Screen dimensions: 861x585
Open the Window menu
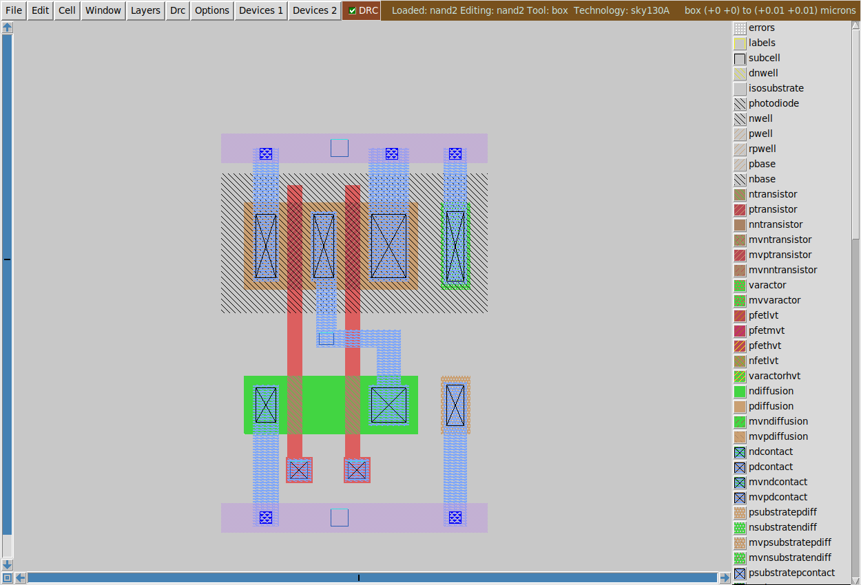pyautogui.click(x=103, y=10)
